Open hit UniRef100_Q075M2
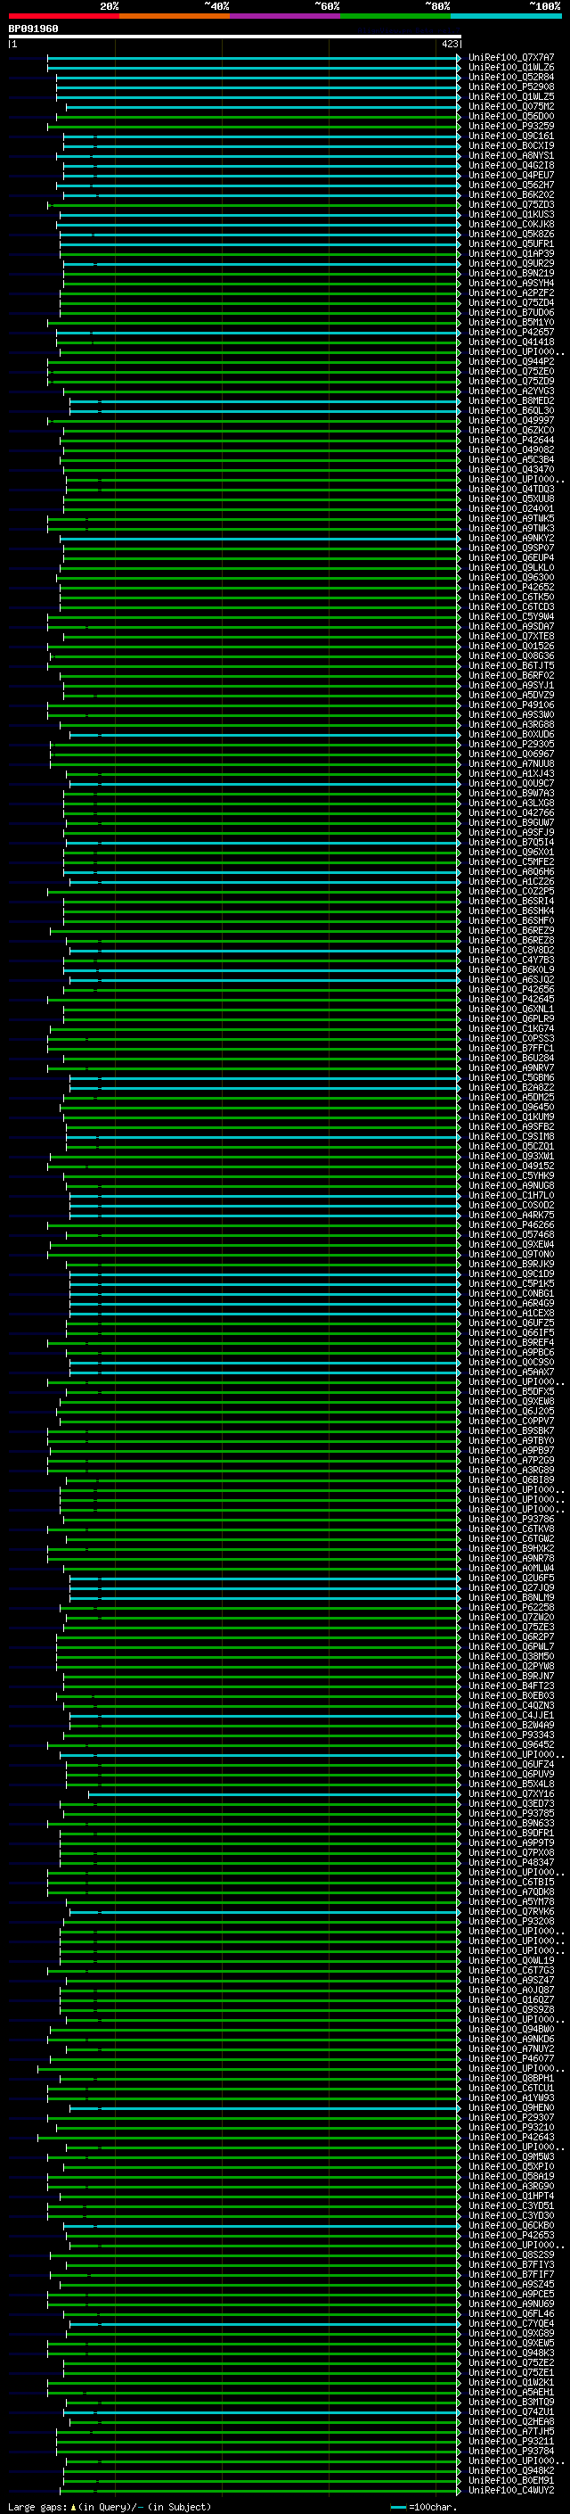570x2514 pixels. click(511, 106)
